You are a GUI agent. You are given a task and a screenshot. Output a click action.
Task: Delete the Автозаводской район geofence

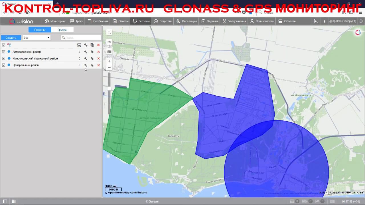[98, 52]
